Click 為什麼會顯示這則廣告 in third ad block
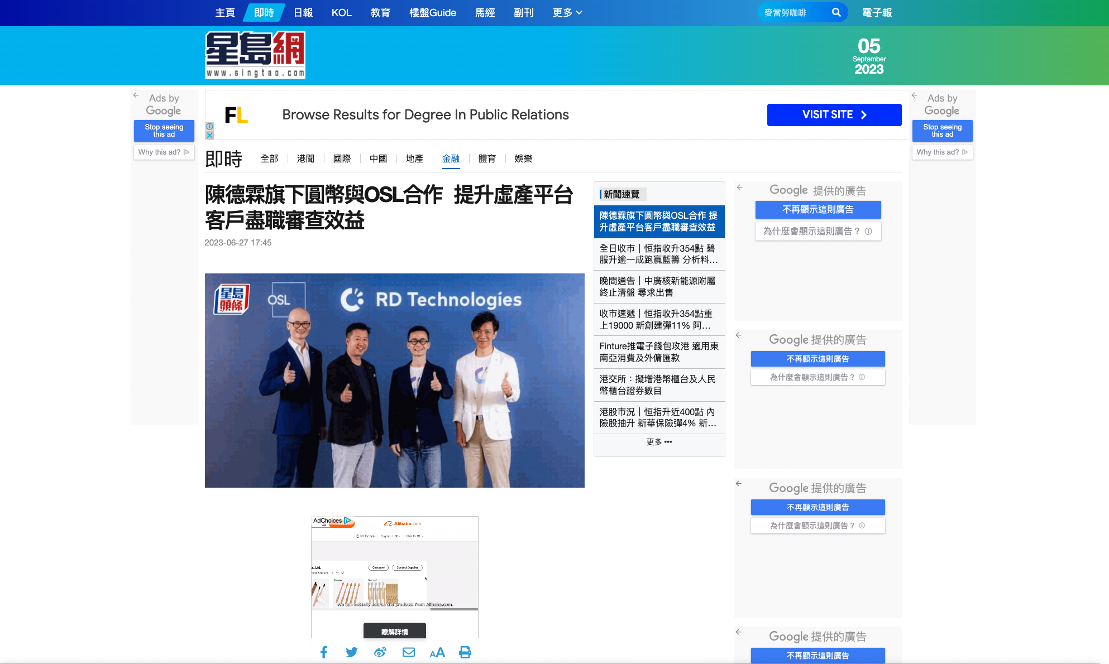 pyautogui.click(x=818, y=526)
